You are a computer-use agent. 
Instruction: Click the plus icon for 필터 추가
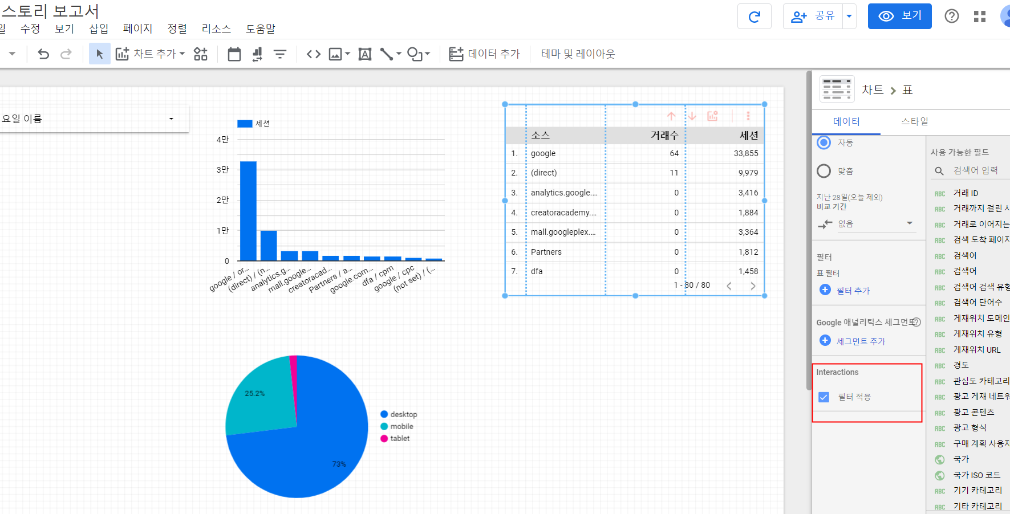pyautogui.click(x=825, y=289)
